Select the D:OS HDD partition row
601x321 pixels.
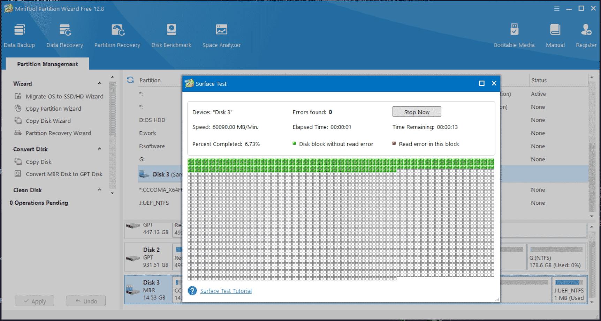coord(152,120)
